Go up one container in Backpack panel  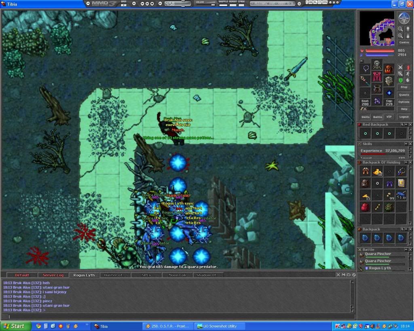tap(402, 230)
